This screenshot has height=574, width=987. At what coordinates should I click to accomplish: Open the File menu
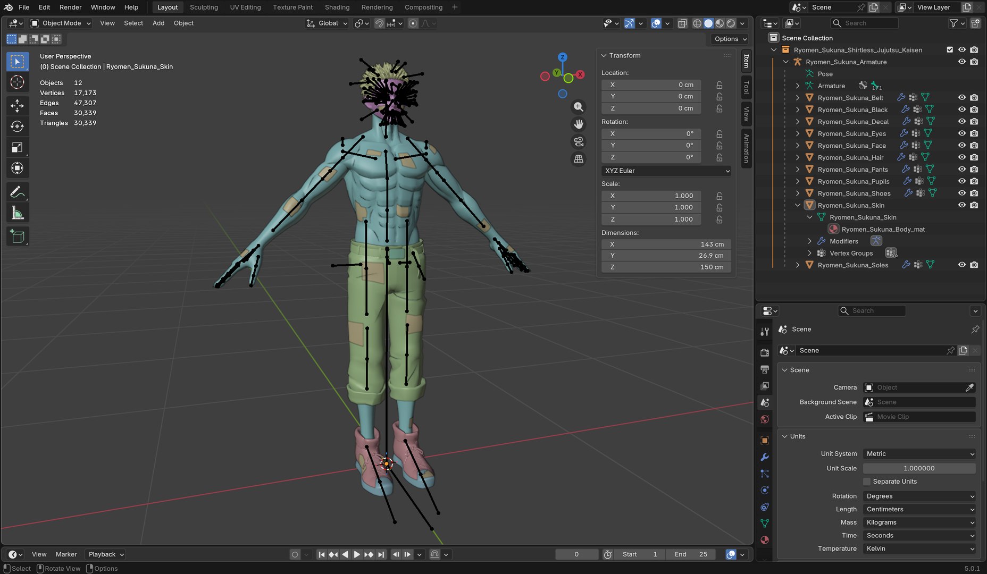click(x=24, y=7)
